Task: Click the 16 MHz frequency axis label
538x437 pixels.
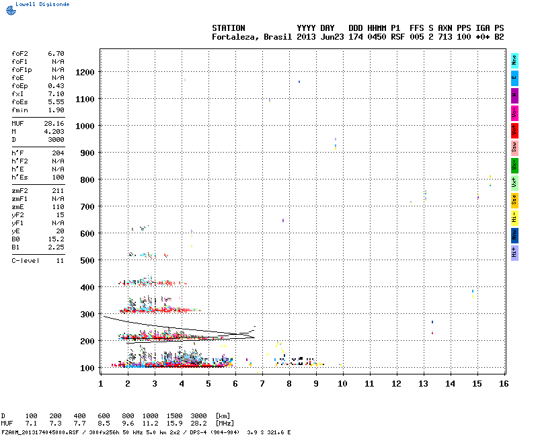Action: pos(504,384)
